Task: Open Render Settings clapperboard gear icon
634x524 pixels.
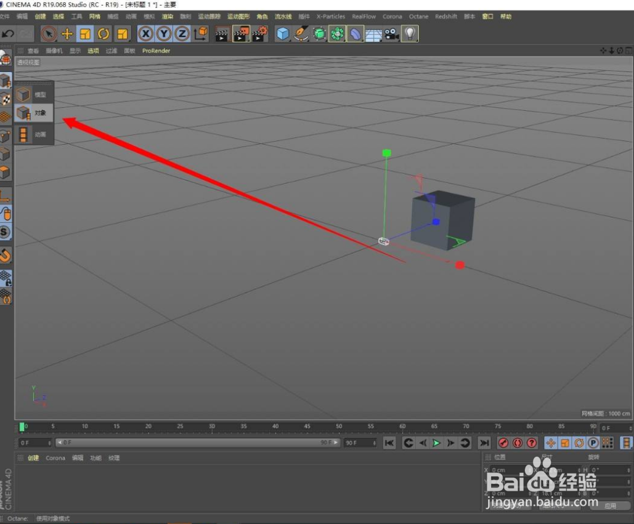Action: (260, 34)
